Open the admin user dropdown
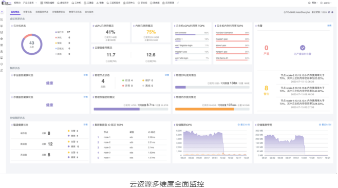 click(326, 3)
